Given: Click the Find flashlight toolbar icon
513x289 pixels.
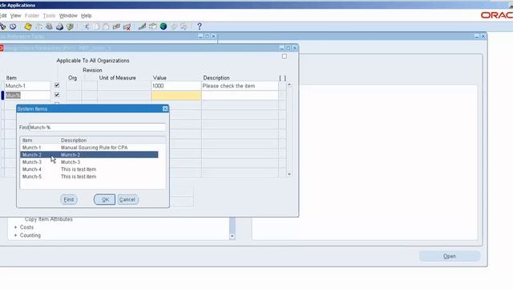Looking at the screenshot, I should pos(3,26).
